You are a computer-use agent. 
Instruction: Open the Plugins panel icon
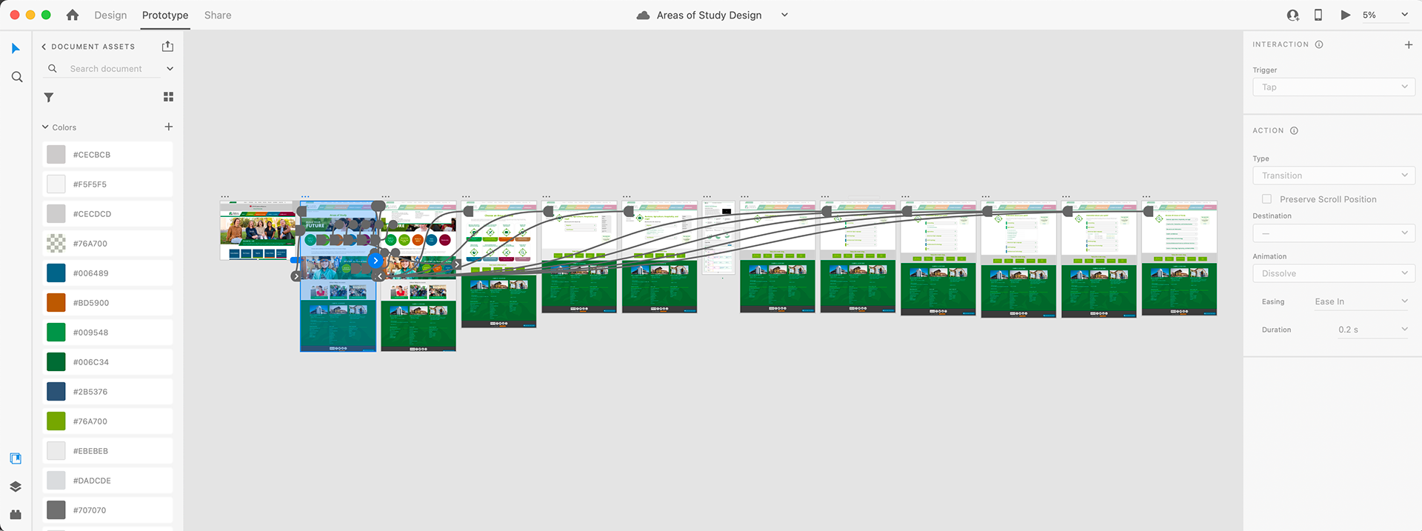pos(16,515)
